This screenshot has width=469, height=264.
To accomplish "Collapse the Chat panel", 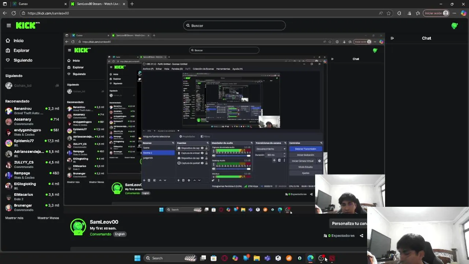I will click(392, 38).
